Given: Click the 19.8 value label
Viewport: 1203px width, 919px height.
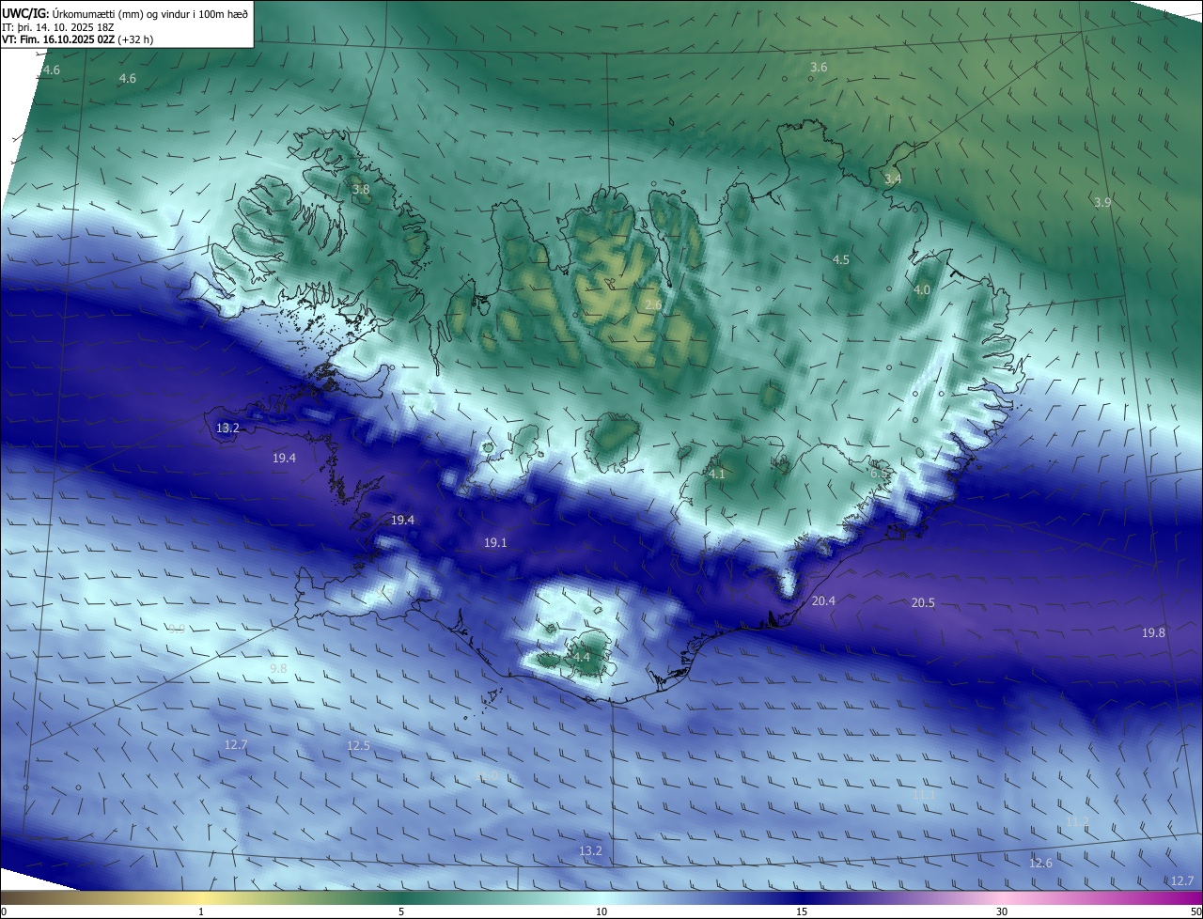Looking at the screenshot, I should coord(1153,632).
